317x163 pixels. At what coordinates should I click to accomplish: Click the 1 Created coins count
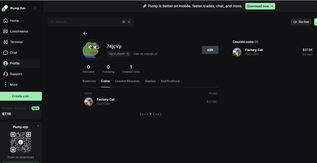131,69
